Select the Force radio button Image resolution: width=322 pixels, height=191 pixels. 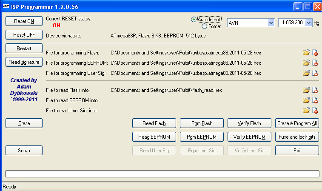204,26
